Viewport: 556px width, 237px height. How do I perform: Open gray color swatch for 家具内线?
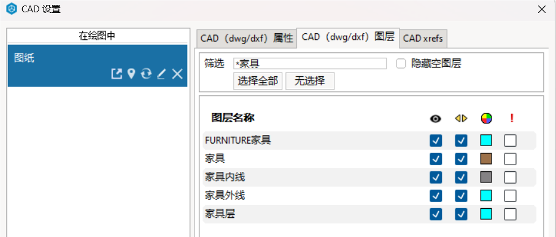[486, 177]
